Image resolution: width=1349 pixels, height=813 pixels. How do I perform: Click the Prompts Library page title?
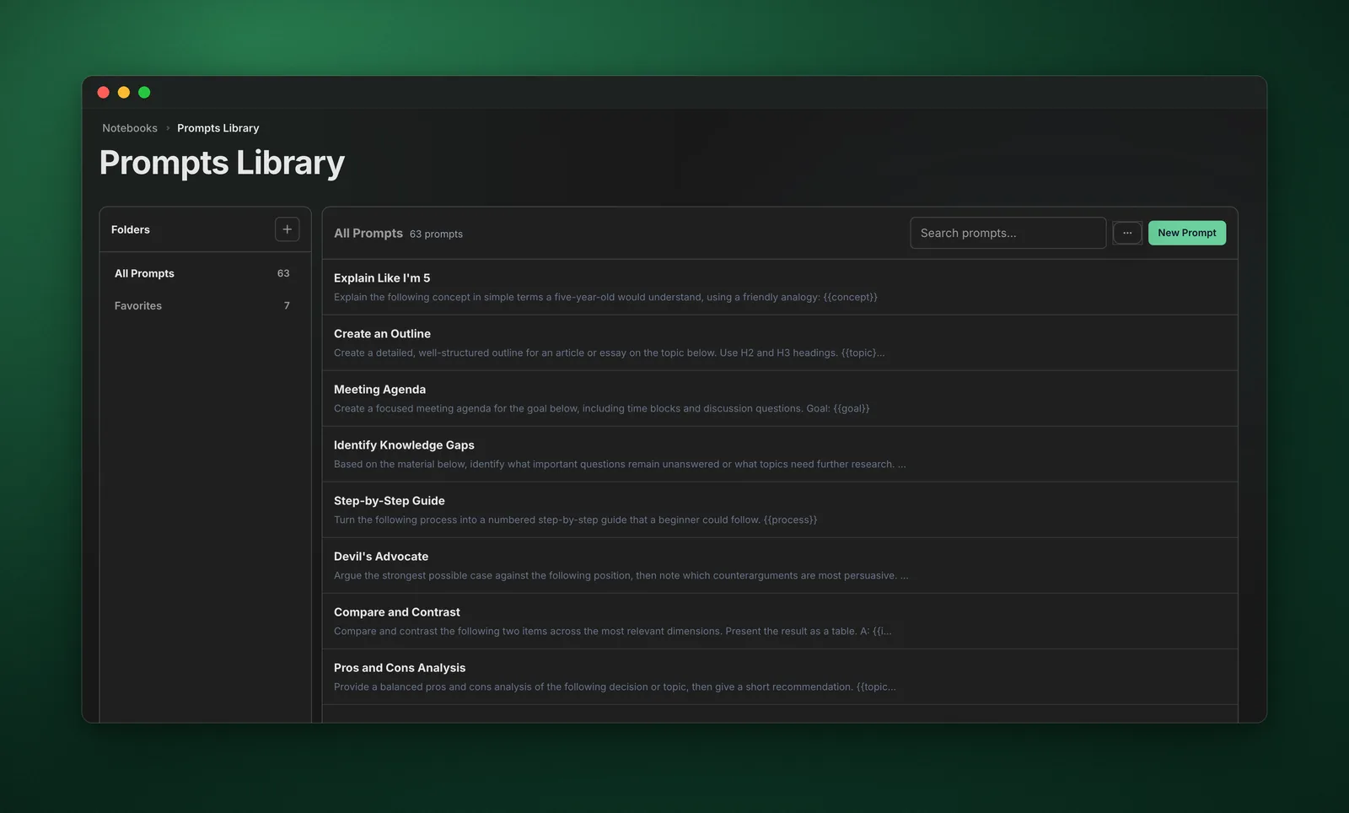click(x=223, y=163)
